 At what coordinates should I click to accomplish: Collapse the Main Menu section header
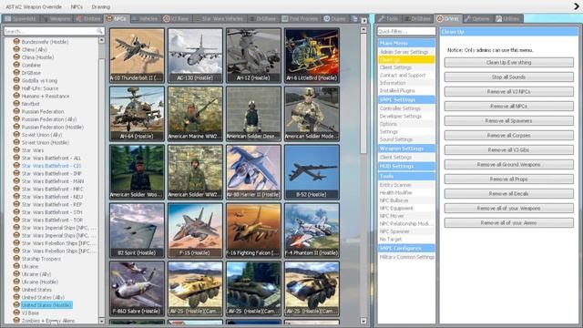point(406,43)
